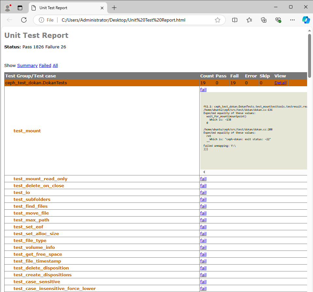Click the left arrow on the failure panel scrollbar
Screen dimensions: 313x292
tap(204, 172)
